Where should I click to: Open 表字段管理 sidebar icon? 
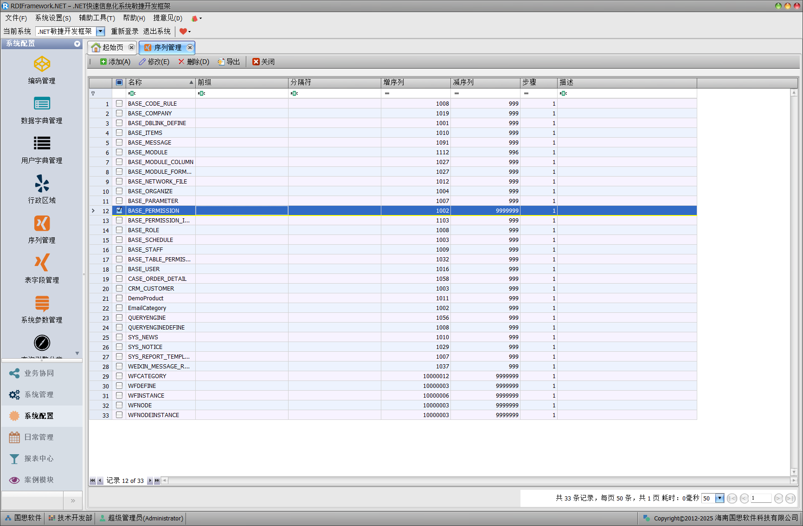tap(42, 263)
